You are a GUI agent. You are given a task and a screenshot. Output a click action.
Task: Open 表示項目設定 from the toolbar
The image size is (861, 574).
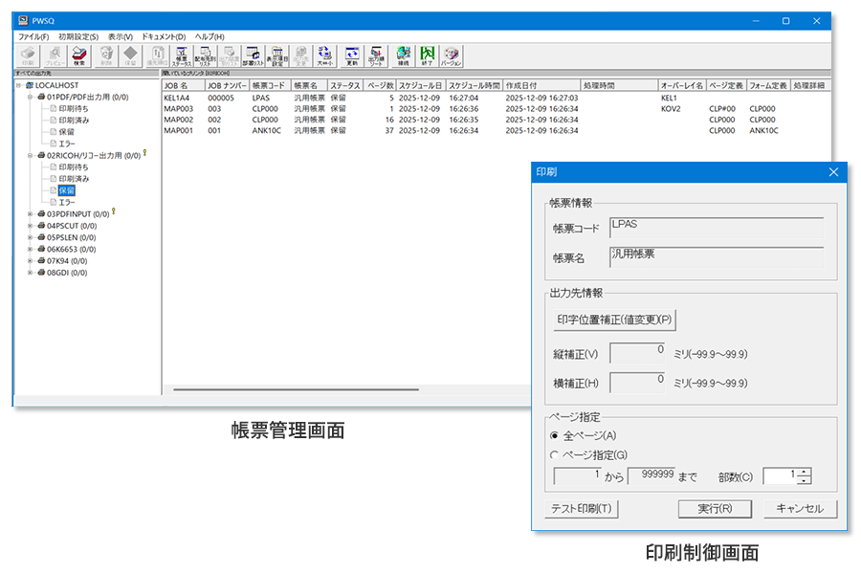pyautogui.click(x=277, y=56)
